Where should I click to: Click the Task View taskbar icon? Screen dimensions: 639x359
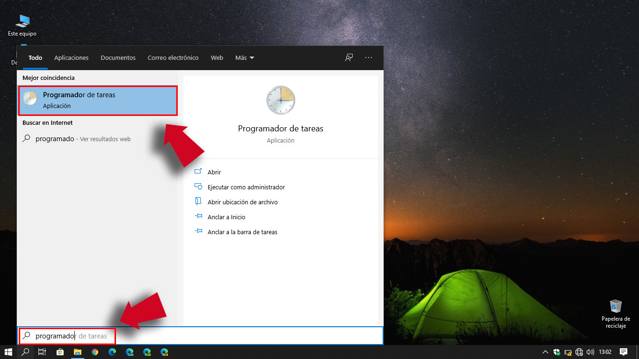42,352
